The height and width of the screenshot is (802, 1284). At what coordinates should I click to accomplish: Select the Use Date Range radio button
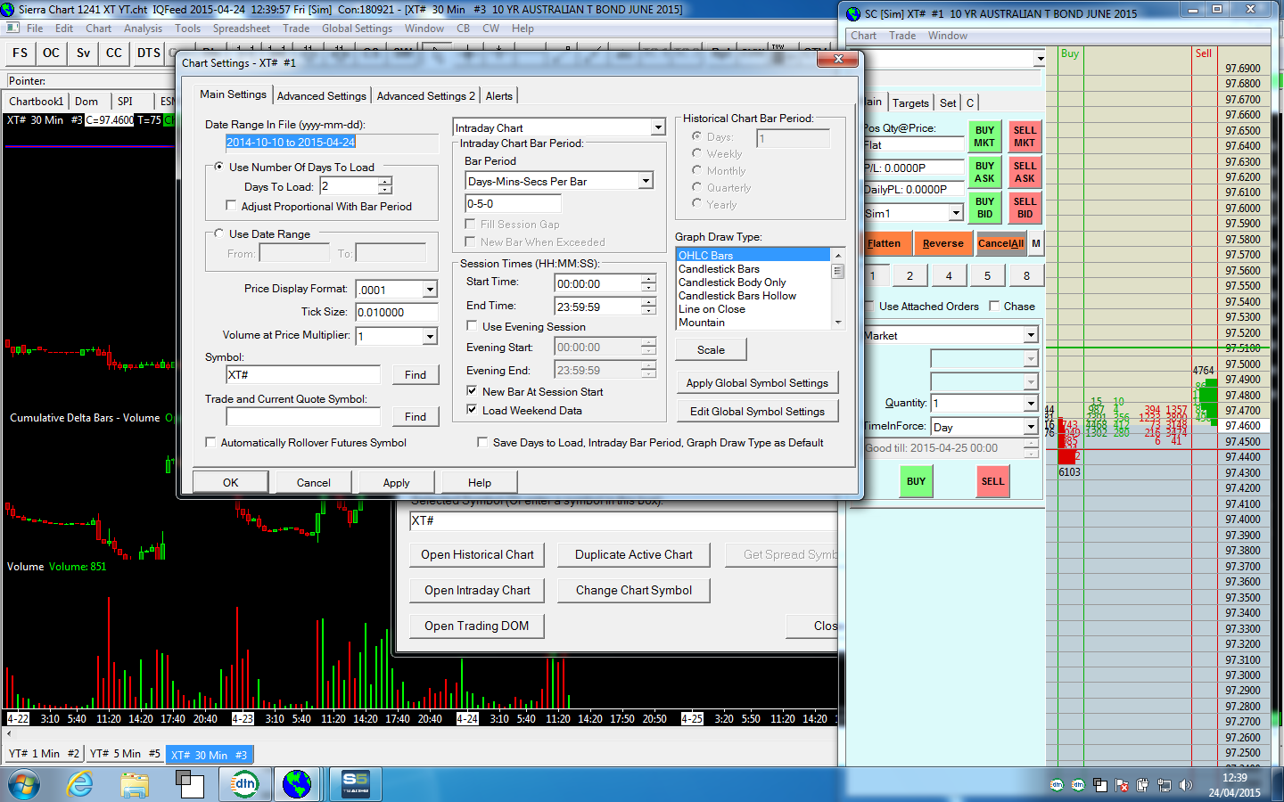coord(218,233)
